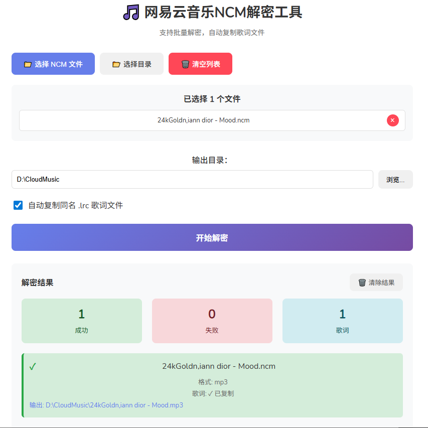The height and width of the screenshot is (428, 428).
Task: Click the 解密结果 section heading
Action: click(38, 282)
